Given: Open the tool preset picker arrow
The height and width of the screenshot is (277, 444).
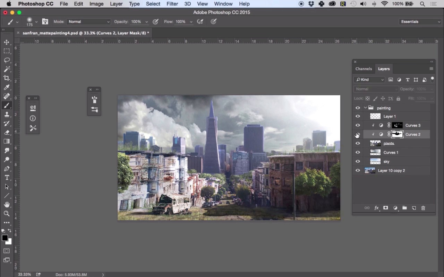Looking at the screenshot, I should coord(17,22).
